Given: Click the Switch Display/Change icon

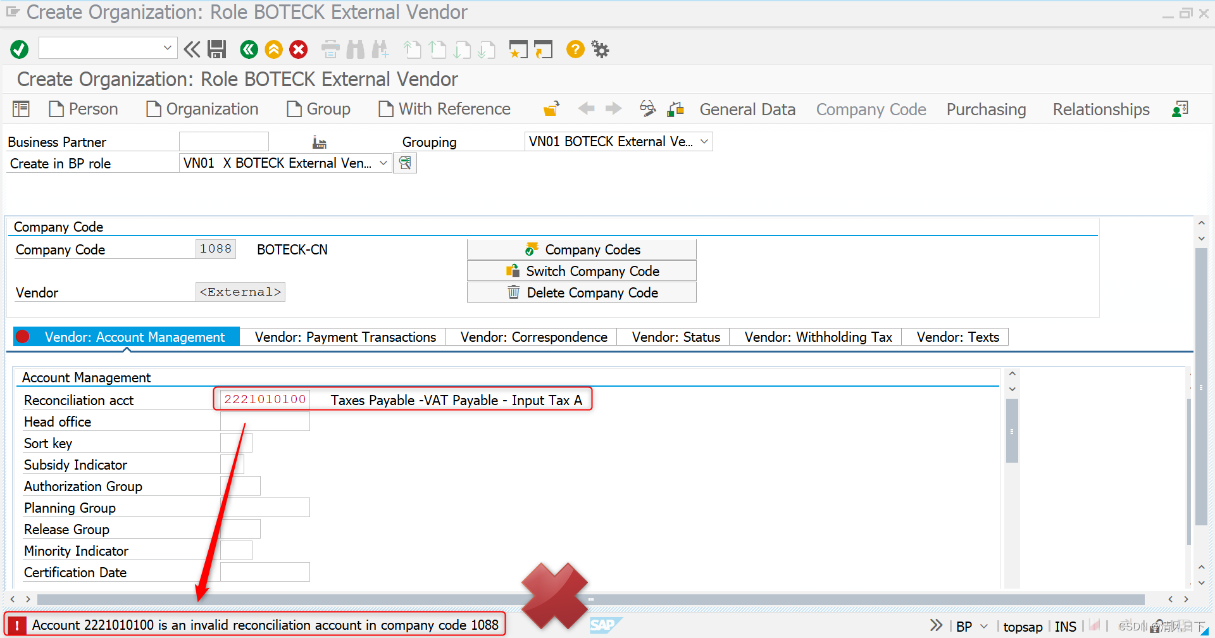Looking at the screenshot, I should tap(648, 109).
